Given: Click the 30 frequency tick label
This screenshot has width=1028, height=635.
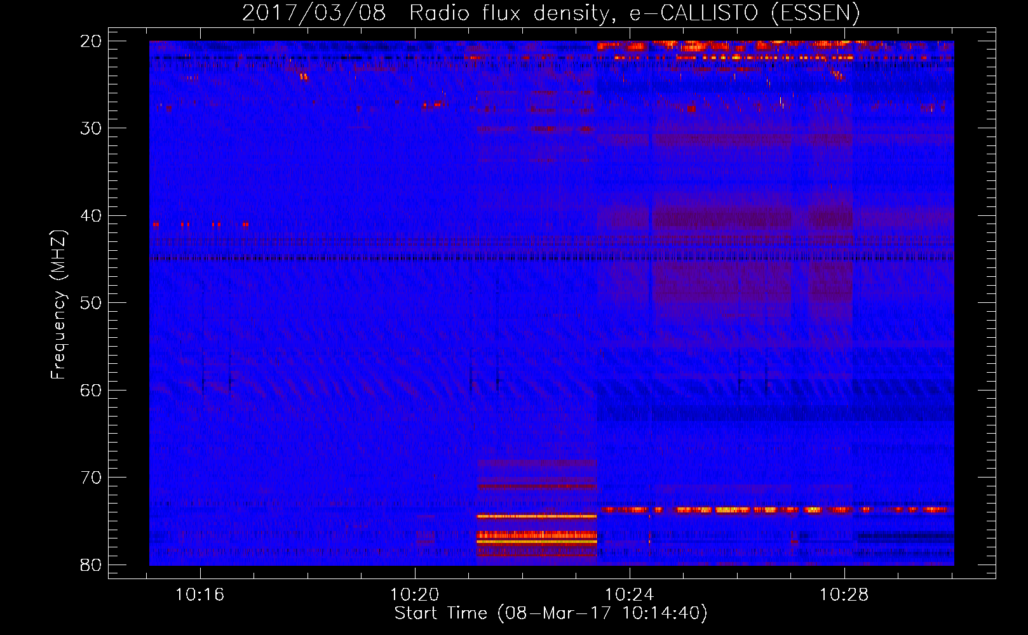Looking at the screenshot, I should point(91,128).
